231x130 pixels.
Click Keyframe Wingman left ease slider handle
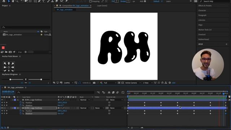point(10,79)
